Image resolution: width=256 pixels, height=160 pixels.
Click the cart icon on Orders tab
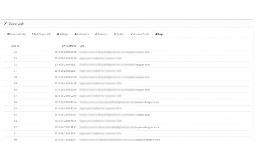115,34
